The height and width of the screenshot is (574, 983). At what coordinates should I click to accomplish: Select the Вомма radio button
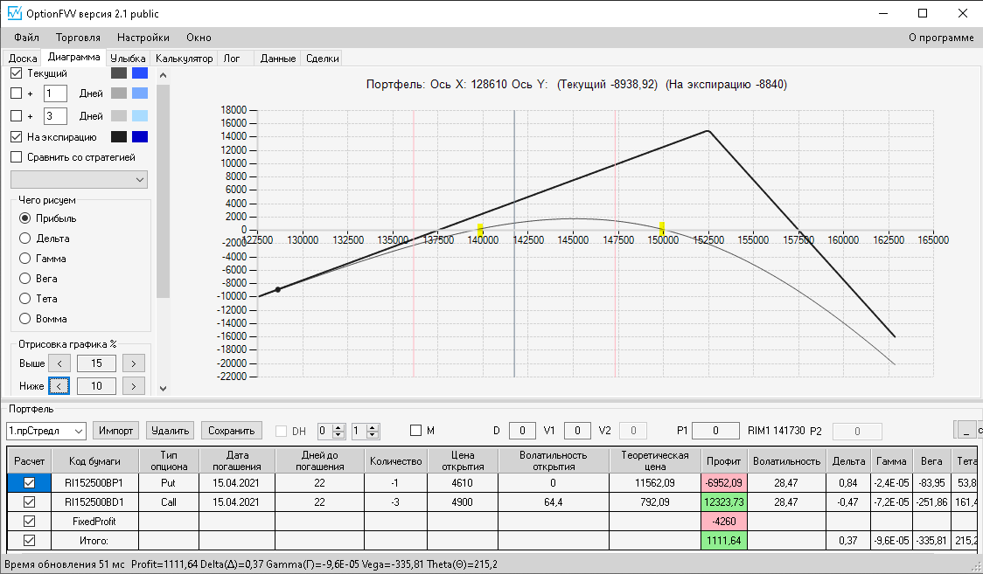(x=25, y=319)
